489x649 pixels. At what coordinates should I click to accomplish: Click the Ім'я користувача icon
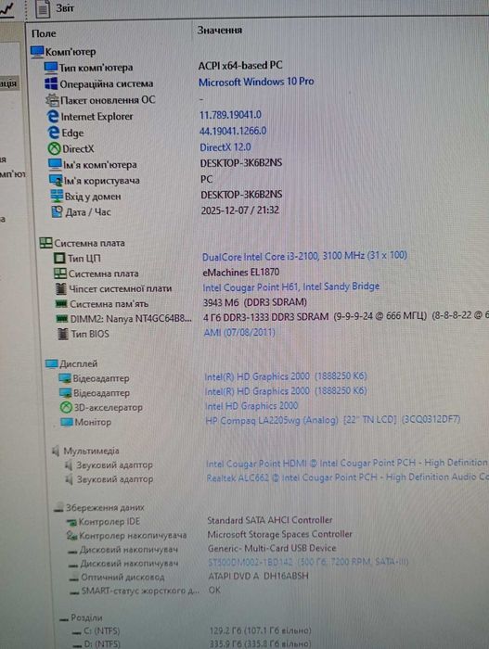coord(56,181)
